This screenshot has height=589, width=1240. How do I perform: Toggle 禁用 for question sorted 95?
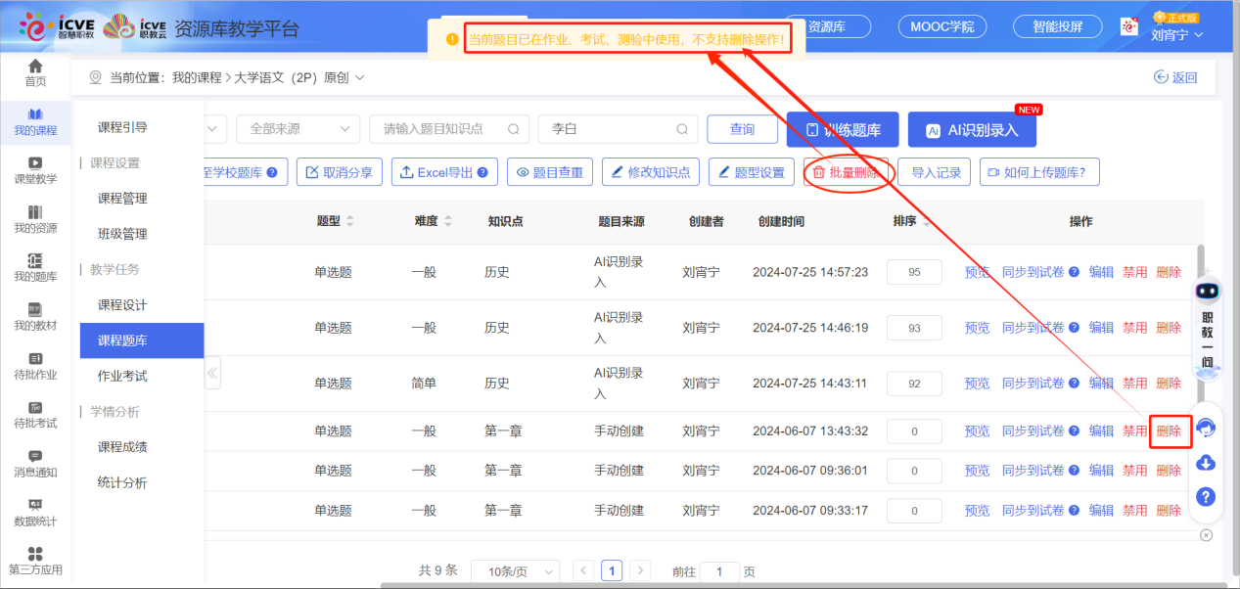[x=1134, y=272]
